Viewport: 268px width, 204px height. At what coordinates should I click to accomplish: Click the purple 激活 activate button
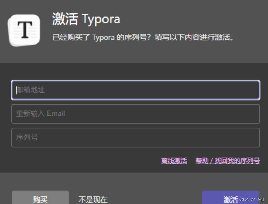pyautogui.click(x=231, y=198)
